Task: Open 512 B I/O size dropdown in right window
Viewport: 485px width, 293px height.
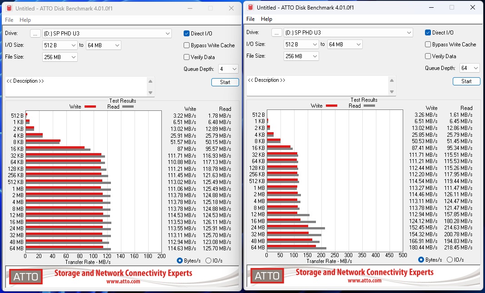Action: click(301, 44)
